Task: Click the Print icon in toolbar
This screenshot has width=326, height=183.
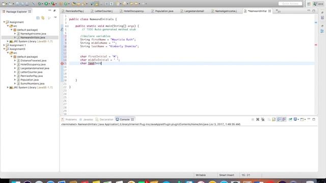Action: click(27, 4)
